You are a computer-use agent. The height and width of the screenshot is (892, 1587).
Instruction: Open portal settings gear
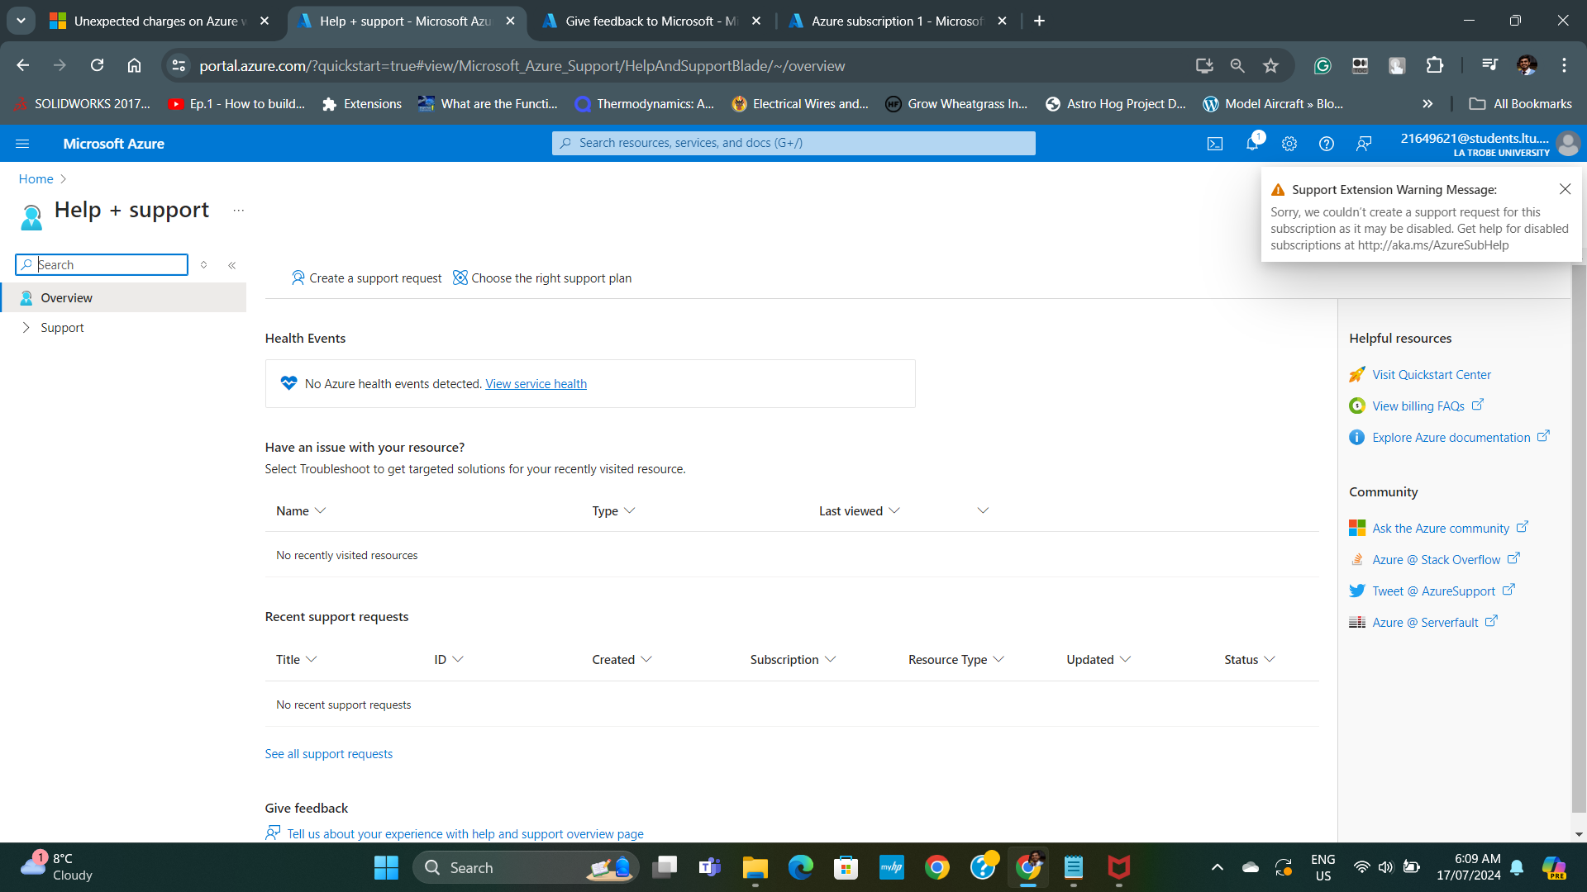tap(1289, 144)
